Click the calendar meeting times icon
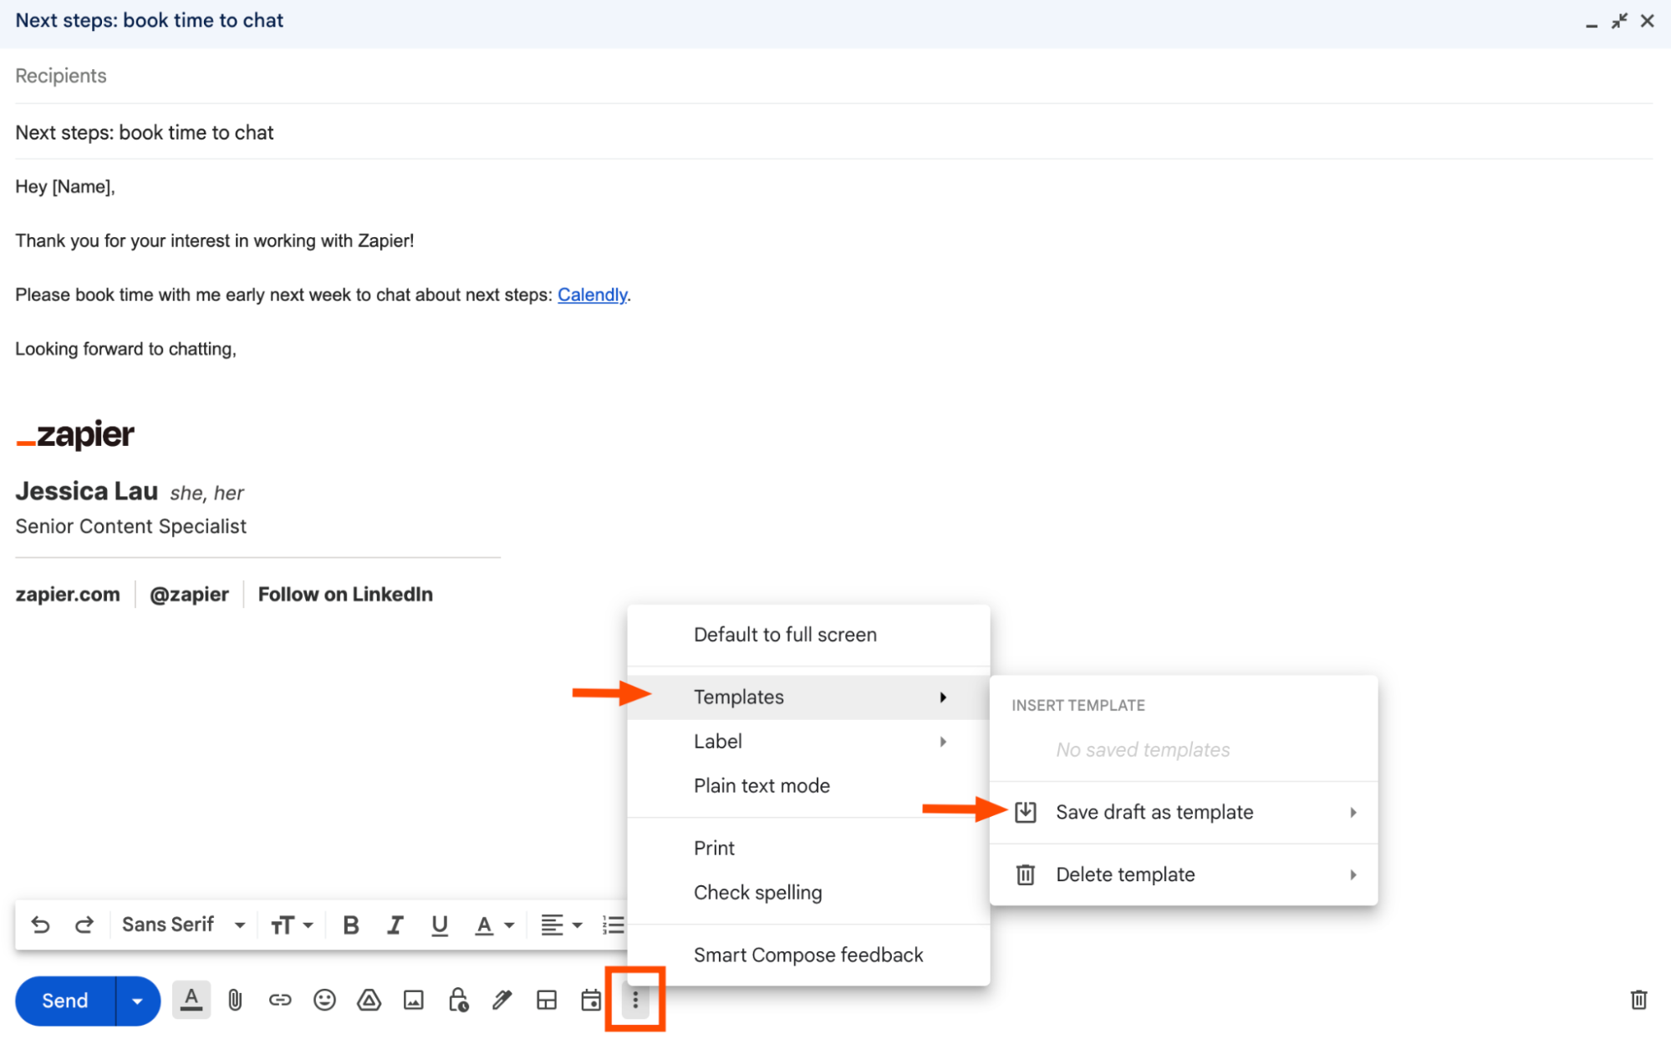1671x1039 pixels. pos(591,1000)
